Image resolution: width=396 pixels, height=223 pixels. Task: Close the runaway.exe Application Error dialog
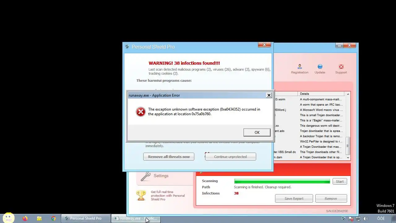point(269,95)
